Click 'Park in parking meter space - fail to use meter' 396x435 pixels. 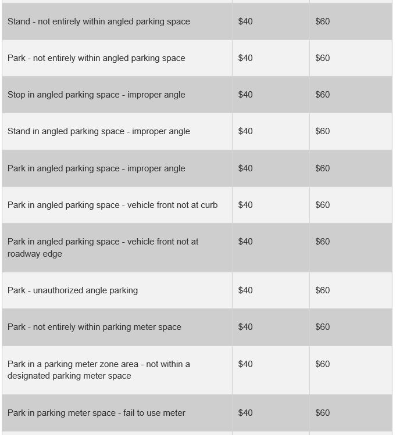[x=96, y=413]
